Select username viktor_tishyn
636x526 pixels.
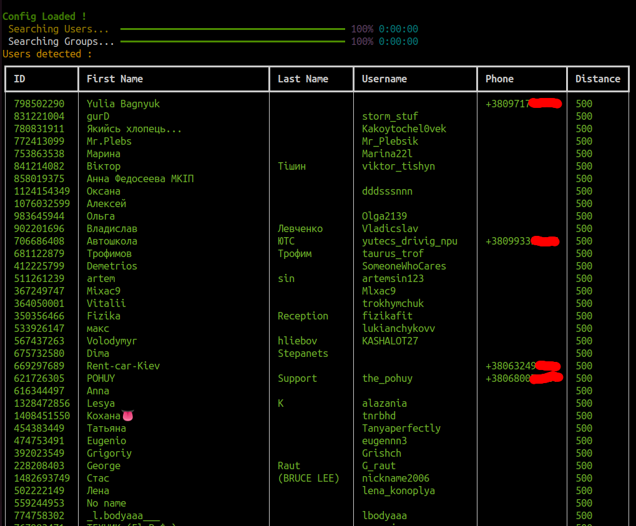coord(398,167)
